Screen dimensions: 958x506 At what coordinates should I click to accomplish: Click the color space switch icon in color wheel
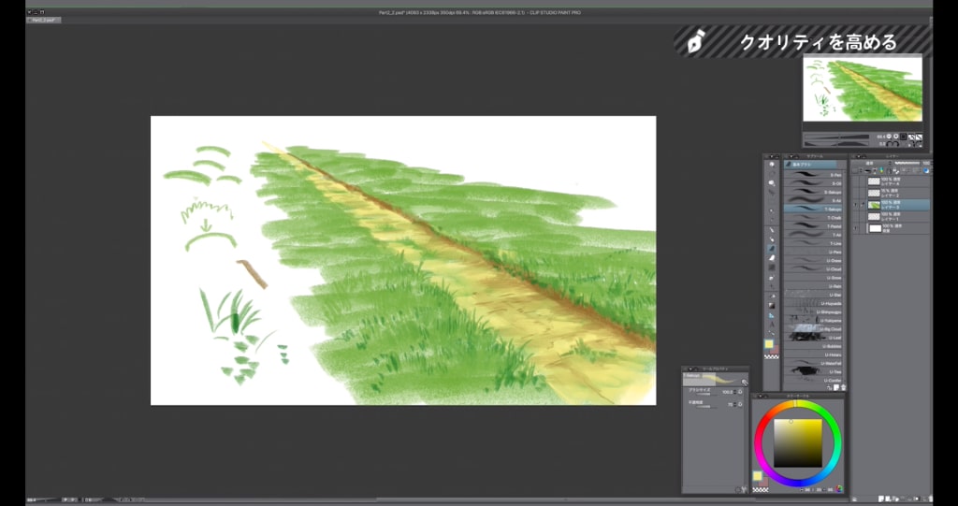click(x=839, y=488)
